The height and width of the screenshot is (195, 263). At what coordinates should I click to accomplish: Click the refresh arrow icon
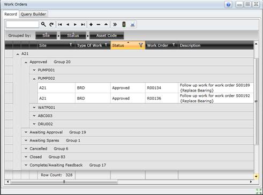coord(51,25)
